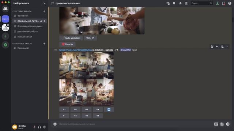
Task: Open GIF picker button
Action: pos(216,124)
